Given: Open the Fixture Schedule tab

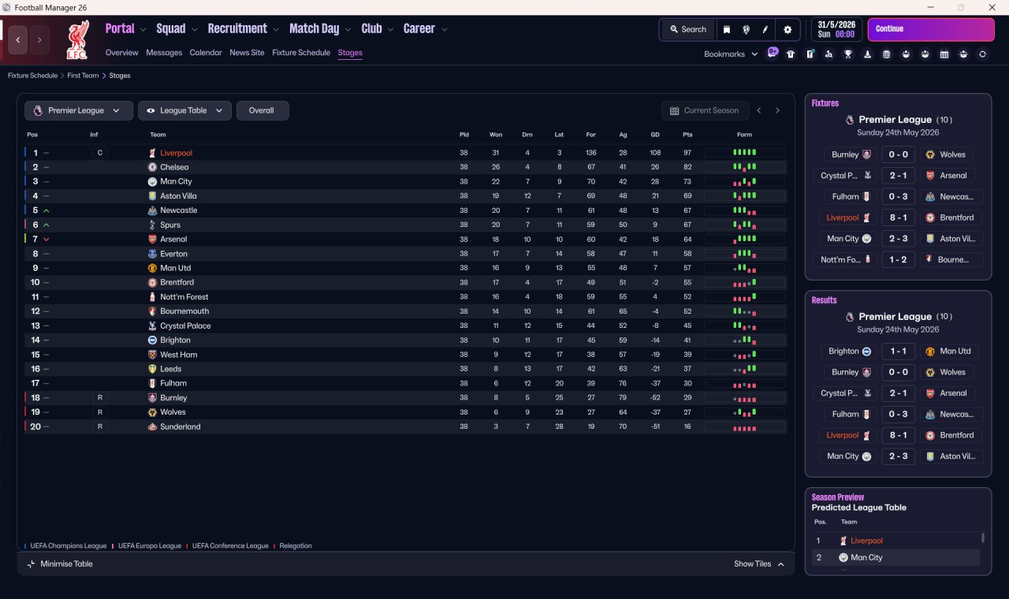Looking at the screenshot, I should pyautogui.click(x=301, y=53).
